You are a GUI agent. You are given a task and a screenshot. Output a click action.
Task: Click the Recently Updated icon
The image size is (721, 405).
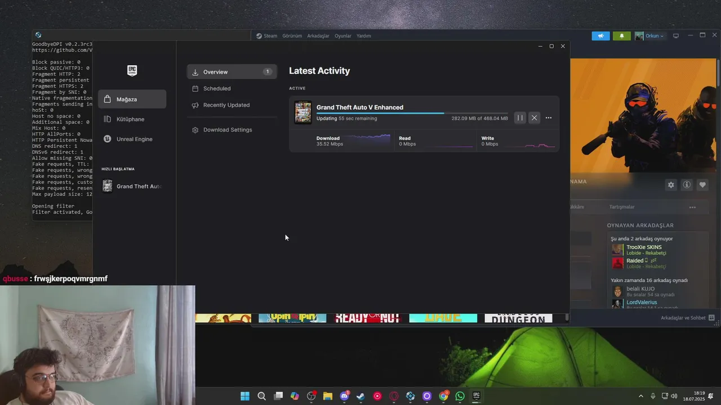pyautogui.click(x=195, y=105)
